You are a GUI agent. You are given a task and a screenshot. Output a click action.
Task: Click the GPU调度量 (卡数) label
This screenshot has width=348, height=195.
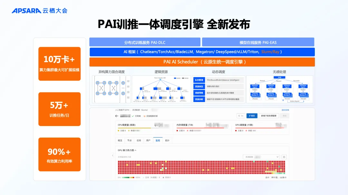[244, 125]
